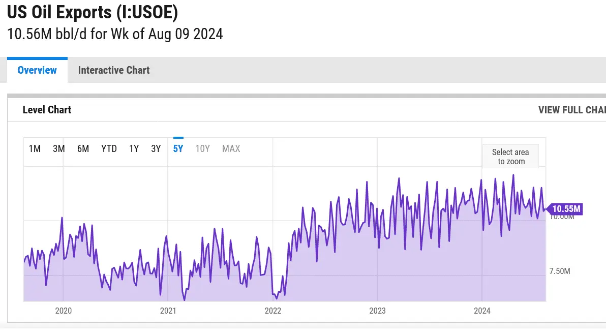Pick the 3Y time range
This screenshot has height=336, width=606.
[x=156, y=149]
